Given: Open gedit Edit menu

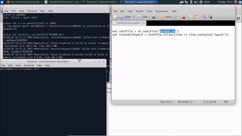Looking at the screenshot, I should coord(122,11).
